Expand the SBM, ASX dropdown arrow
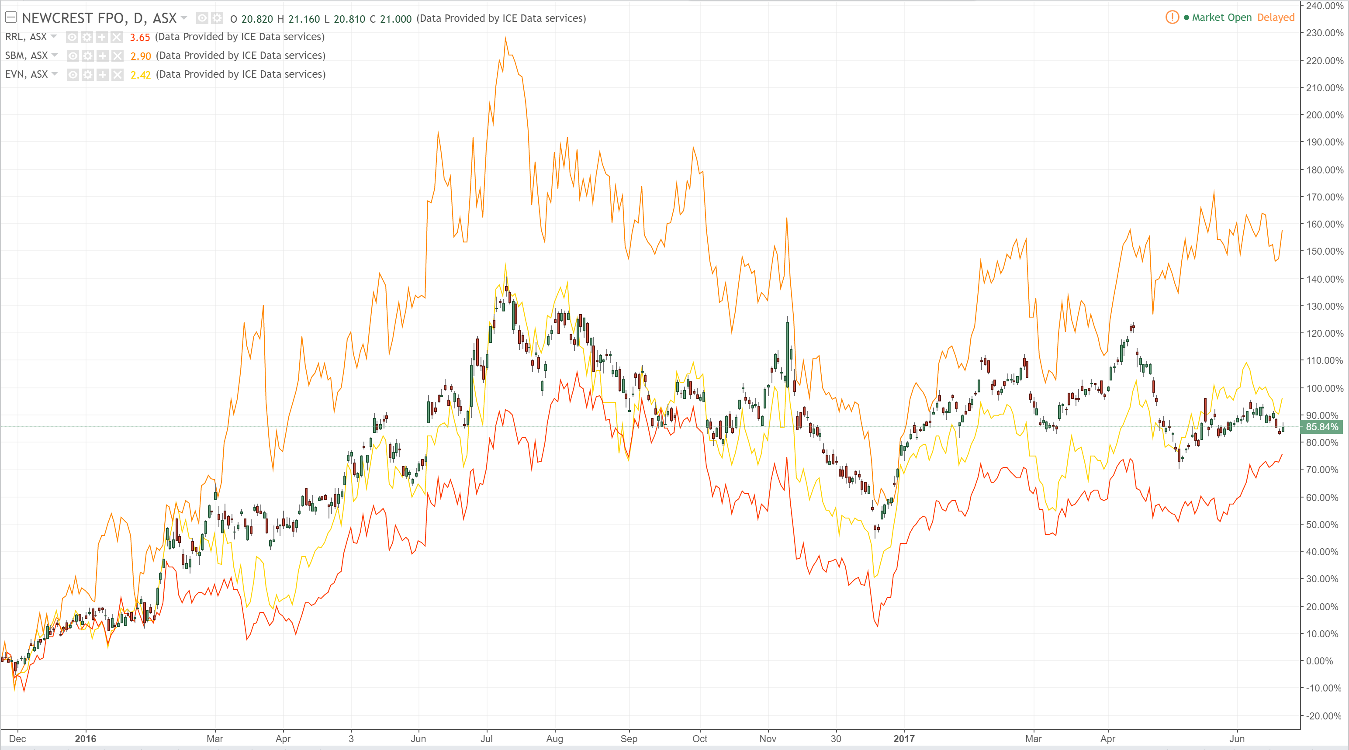1349x750 pixels. 55,55
